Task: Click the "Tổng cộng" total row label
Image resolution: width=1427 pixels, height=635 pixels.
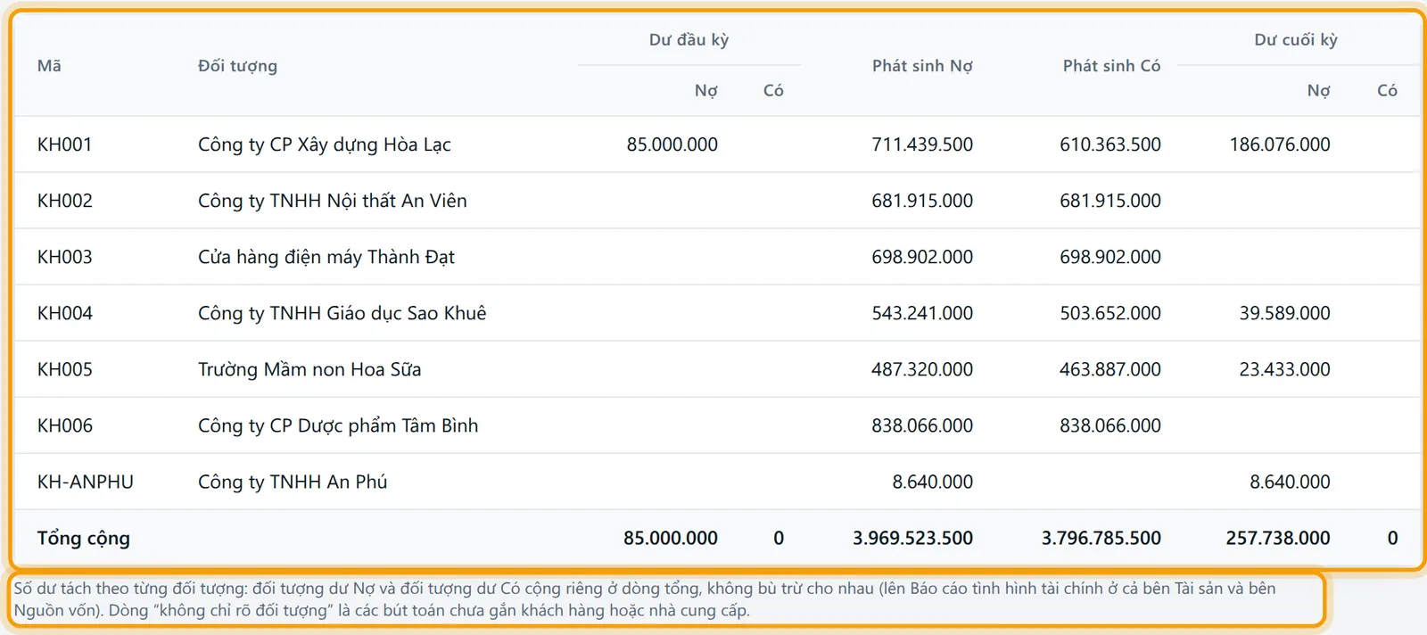Action: [84, 538]
